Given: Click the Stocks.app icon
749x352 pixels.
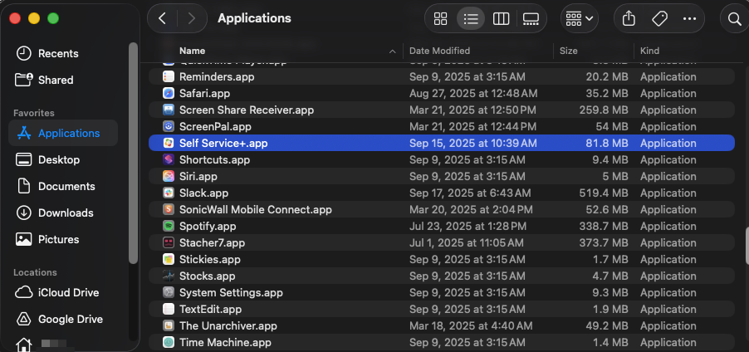Looking at the screenshot, I should (x=168, y=276).
